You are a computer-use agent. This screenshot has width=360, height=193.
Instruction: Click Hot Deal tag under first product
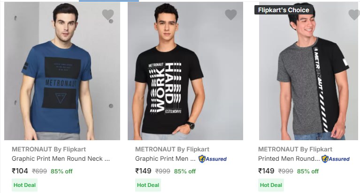point(24,185)
